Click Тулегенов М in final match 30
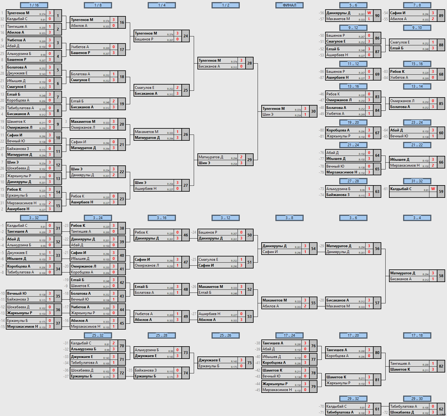 point(274,109)
